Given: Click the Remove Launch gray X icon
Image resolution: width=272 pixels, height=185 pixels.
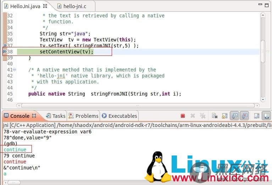Looking at the screenshot, I should pyautogui.click(x=193, y=116).
